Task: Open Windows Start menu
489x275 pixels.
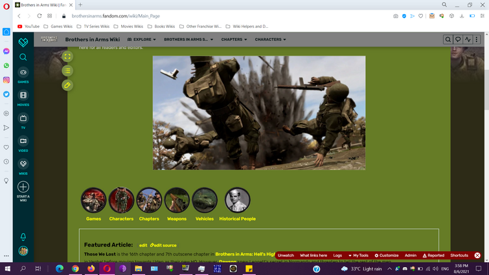Action: point(8,269)
